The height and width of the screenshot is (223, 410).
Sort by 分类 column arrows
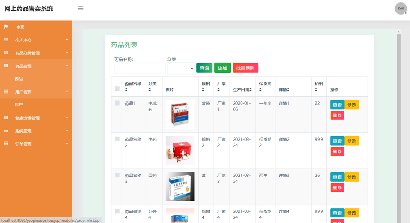pyautogui.click(x=150, y=90)
